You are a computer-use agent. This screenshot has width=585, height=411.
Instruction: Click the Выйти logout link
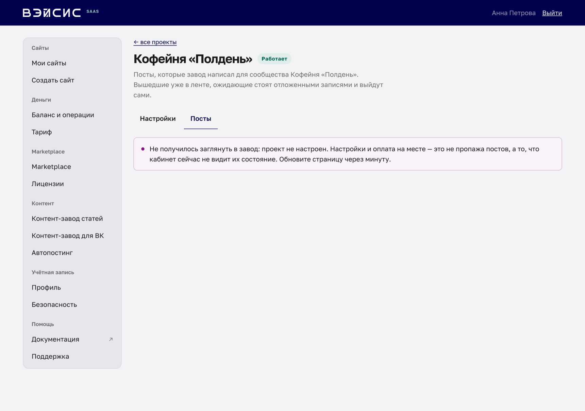pos(552,13)
